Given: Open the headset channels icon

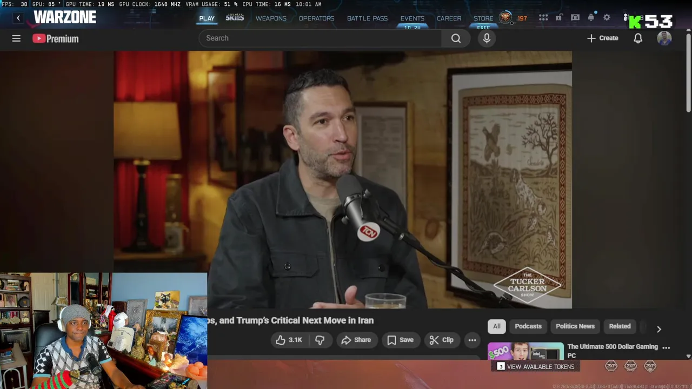Looking at the screenshot, I should (x=575, y=18).
